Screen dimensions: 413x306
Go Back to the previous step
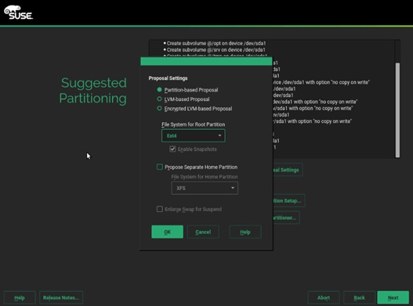(x=359, y=297)
